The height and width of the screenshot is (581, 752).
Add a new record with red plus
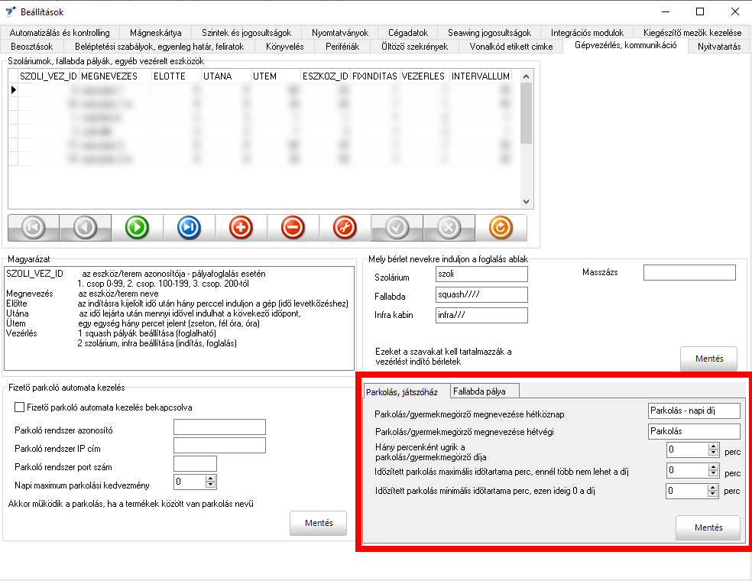241,227
